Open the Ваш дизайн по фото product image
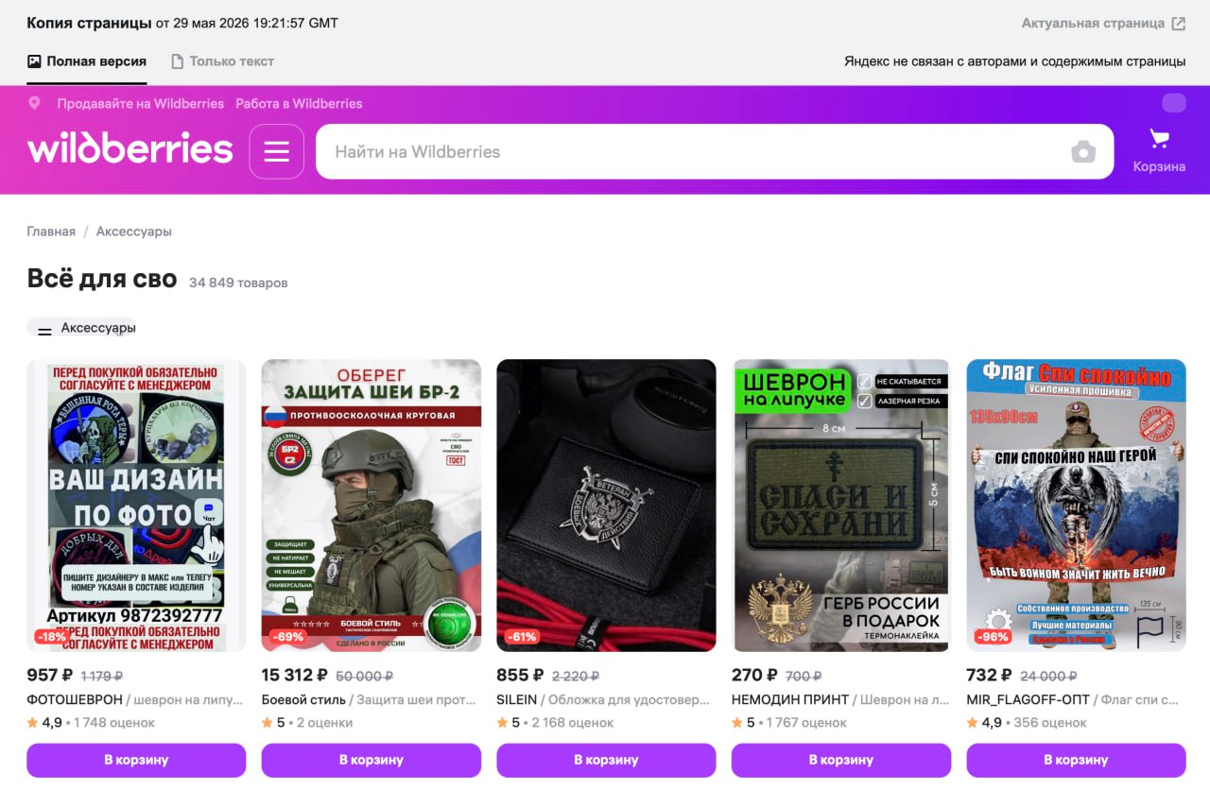This screenshot has width=1210, height=790. (x=136, y=506)
